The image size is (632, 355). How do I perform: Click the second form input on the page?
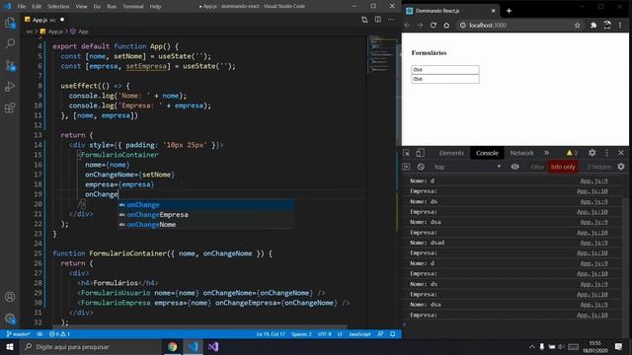coord(445,79)
